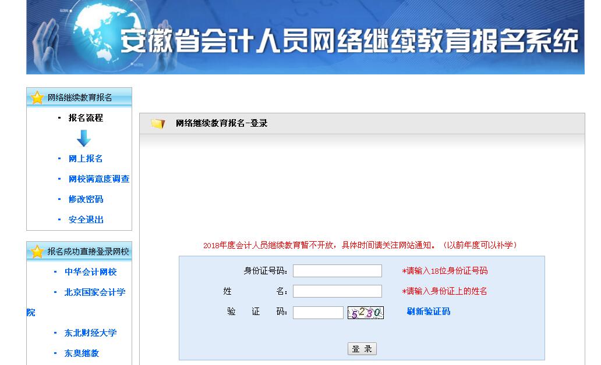Open 东奥继教 school link
The width and height of the screenshot is (601, 365).
click(82, 353)
